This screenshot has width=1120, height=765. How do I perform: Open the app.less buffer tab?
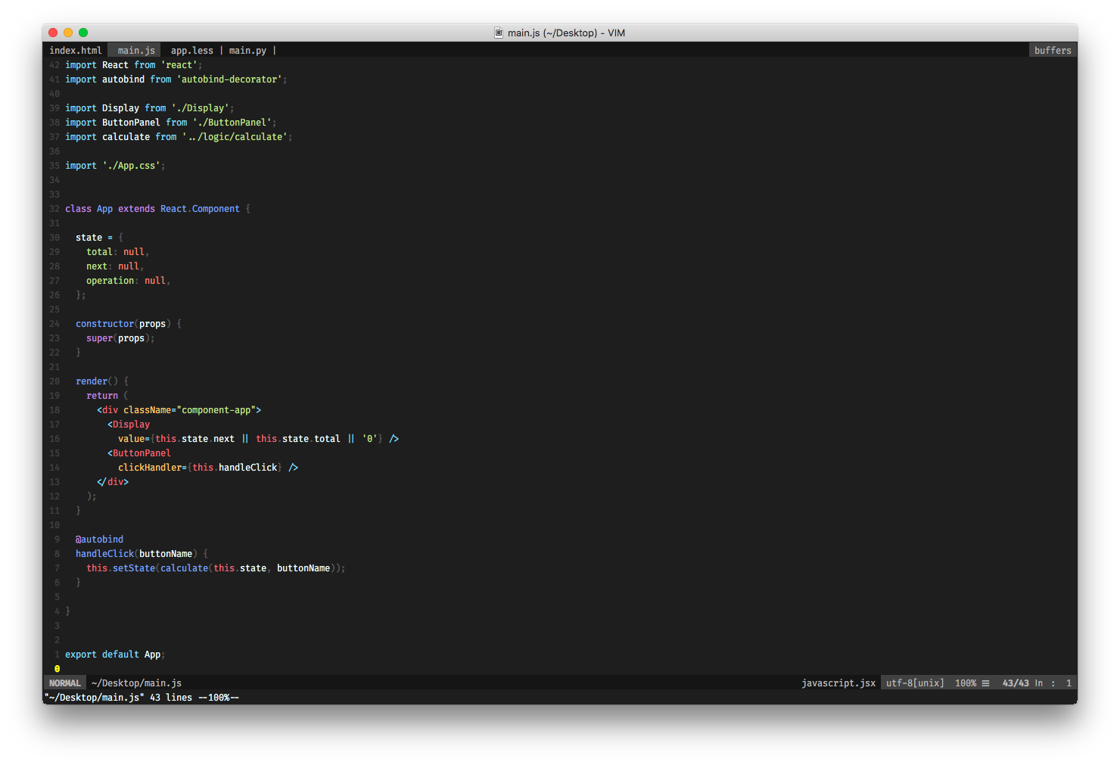[192, 51]
